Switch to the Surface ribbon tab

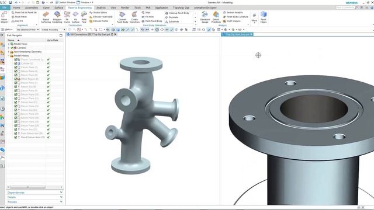58,8
